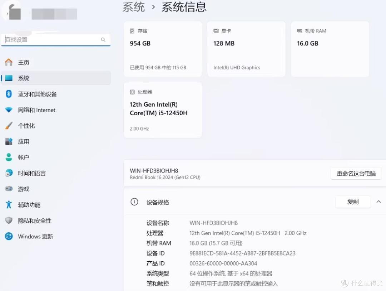Click the Apps icon in sidebar
The height and width of the screenshot is (291, 386).
[9, 141]
